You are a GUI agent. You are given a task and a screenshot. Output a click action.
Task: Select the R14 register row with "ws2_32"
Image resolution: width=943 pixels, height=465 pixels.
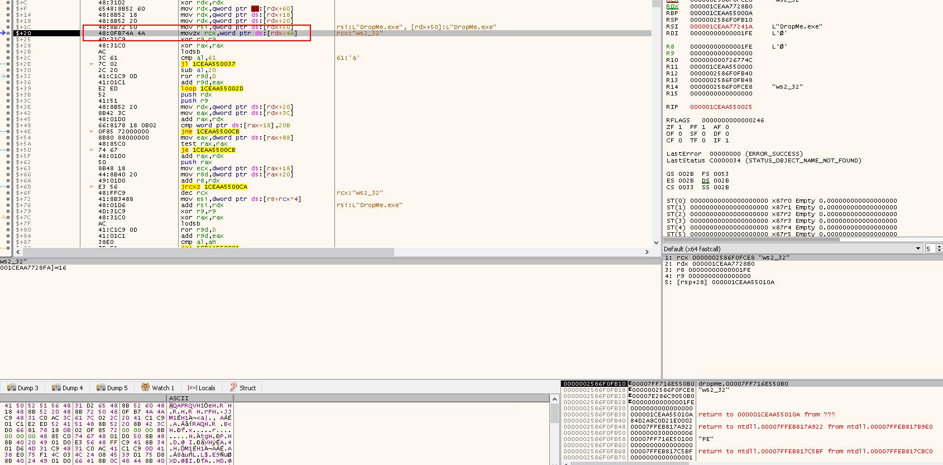coord(734,87)
